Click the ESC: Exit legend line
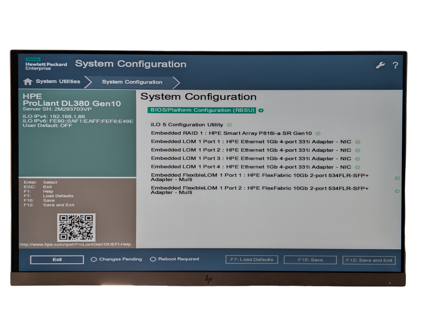 pos(38,187)
